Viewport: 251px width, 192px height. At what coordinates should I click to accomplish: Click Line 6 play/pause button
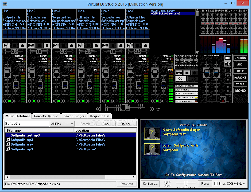130,46
